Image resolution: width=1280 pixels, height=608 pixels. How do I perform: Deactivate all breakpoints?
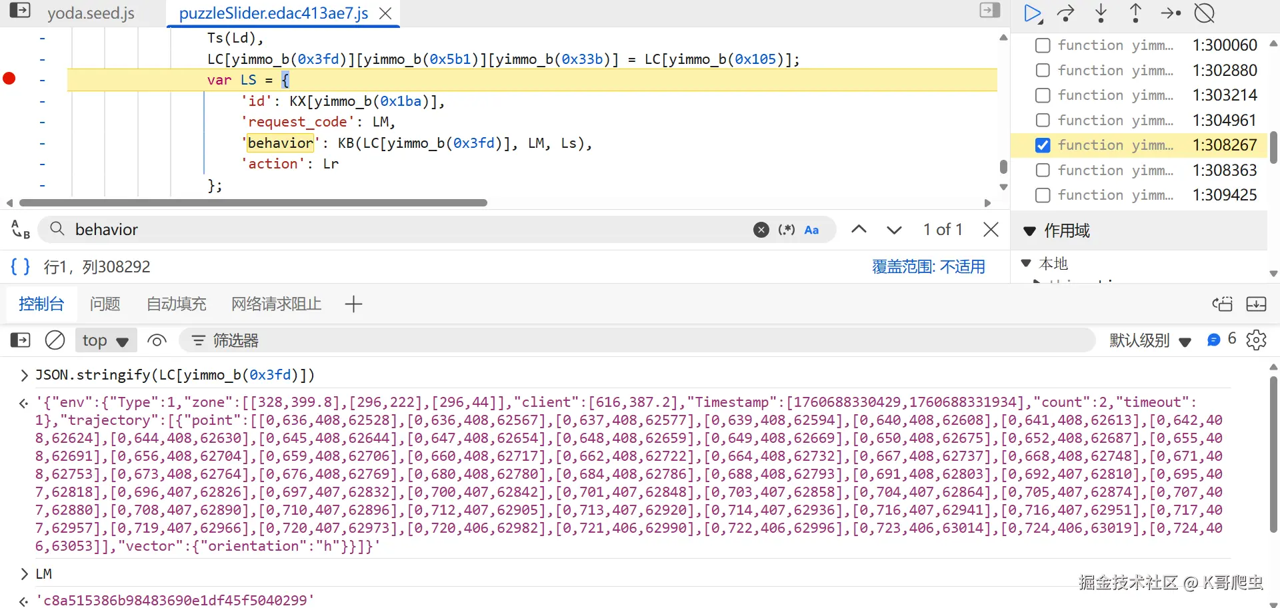(x=1205, y=13)
